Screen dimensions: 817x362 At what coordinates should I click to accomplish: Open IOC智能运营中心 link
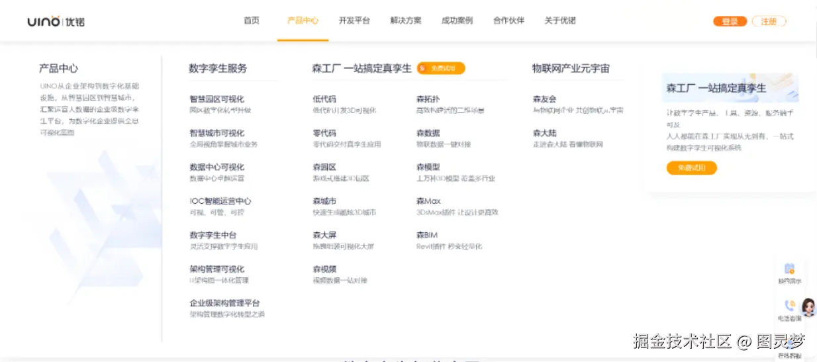[x=220, y=201]
